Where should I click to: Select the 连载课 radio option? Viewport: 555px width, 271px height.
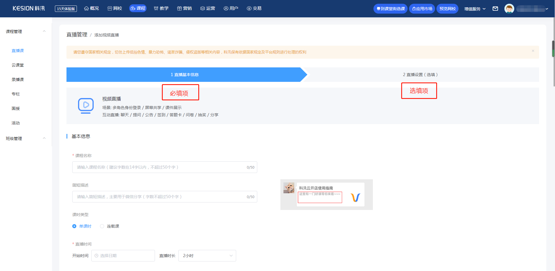point(110,226)
